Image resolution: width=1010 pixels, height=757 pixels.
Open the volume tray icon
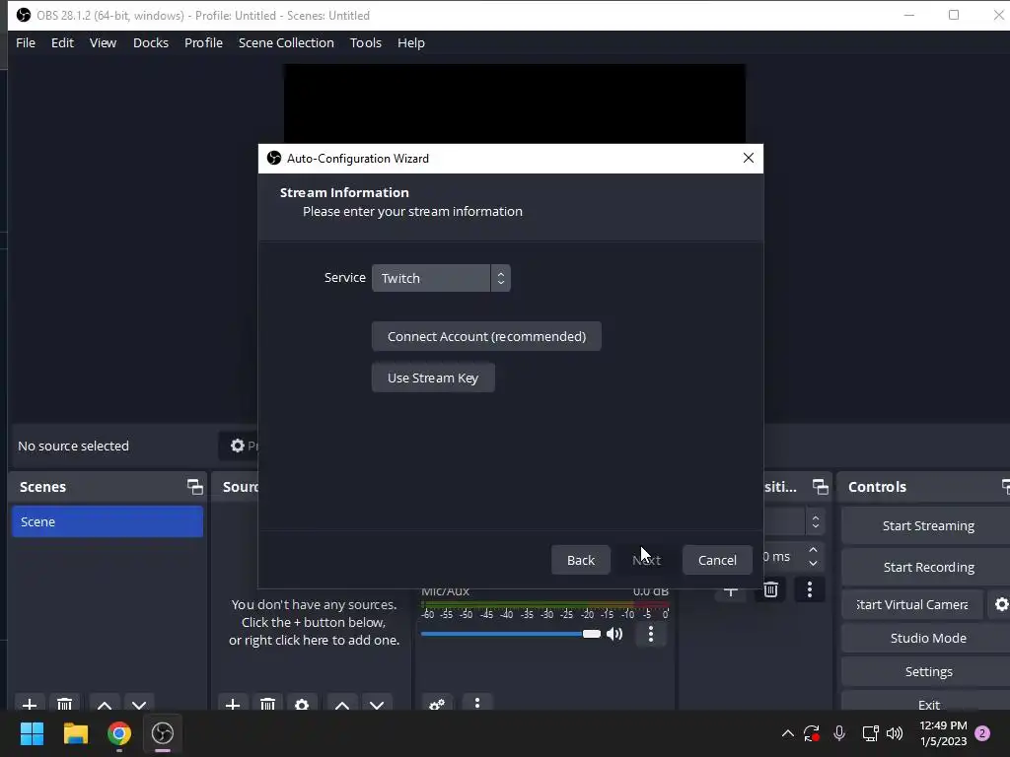895,733
